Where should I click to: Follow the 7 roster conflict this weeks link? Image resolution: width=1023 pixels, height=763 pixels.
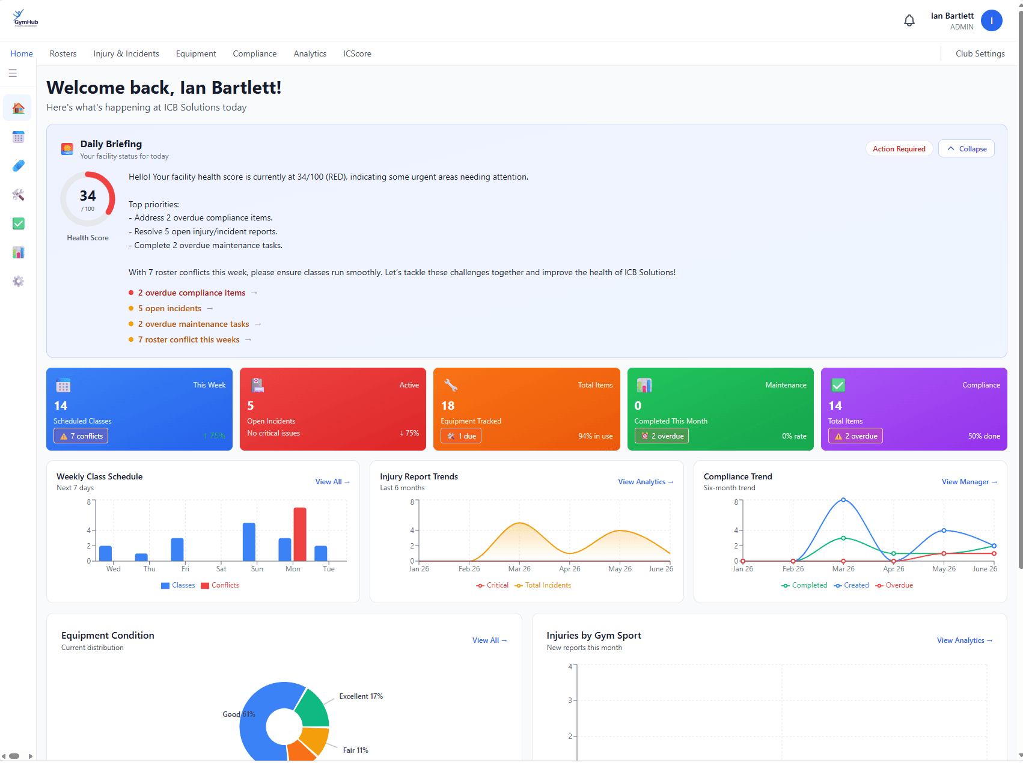[189, 339]
